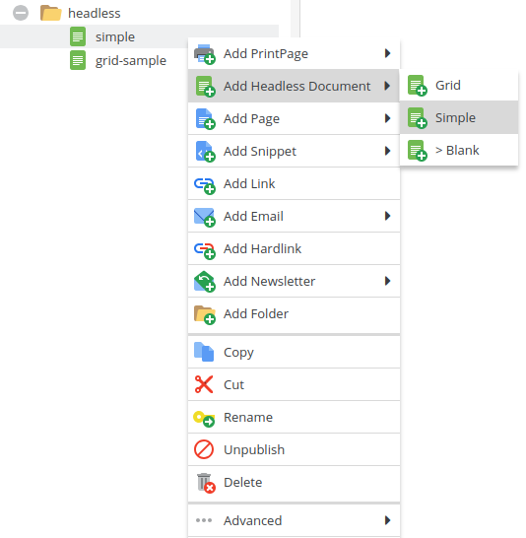
Task: Choose the Add Hardlink menu entry
Action: click(x=294, y=248)
